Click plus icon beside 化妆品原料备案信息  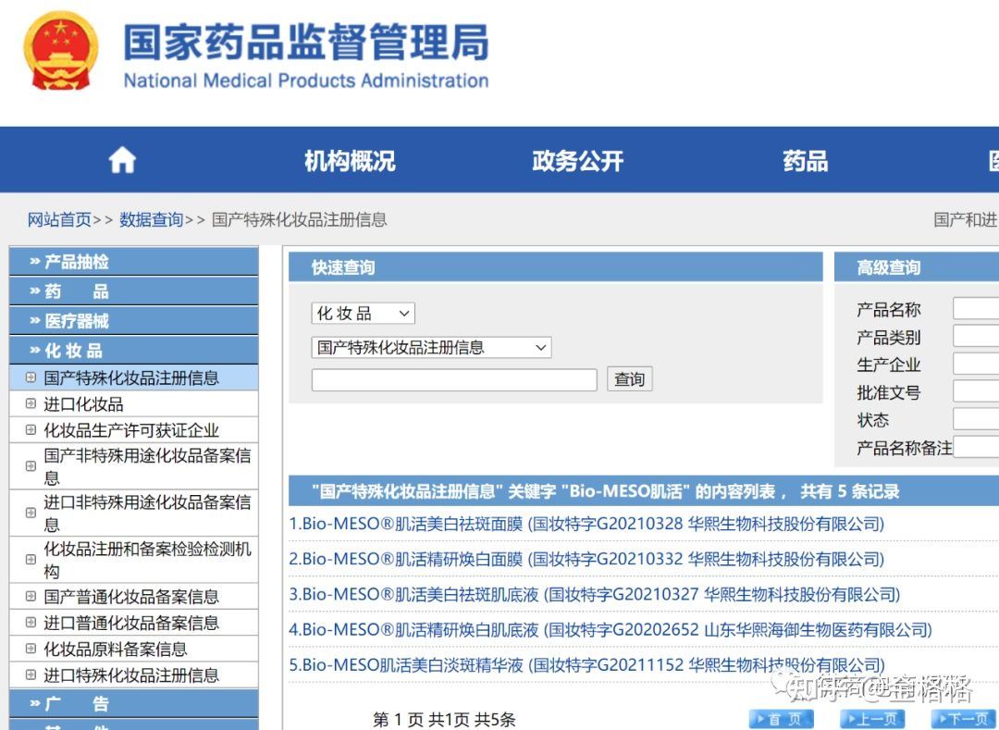pos(31,649)
